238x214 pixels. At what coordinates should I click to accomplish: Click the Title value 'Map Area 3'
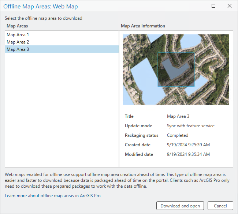(178, 116)
